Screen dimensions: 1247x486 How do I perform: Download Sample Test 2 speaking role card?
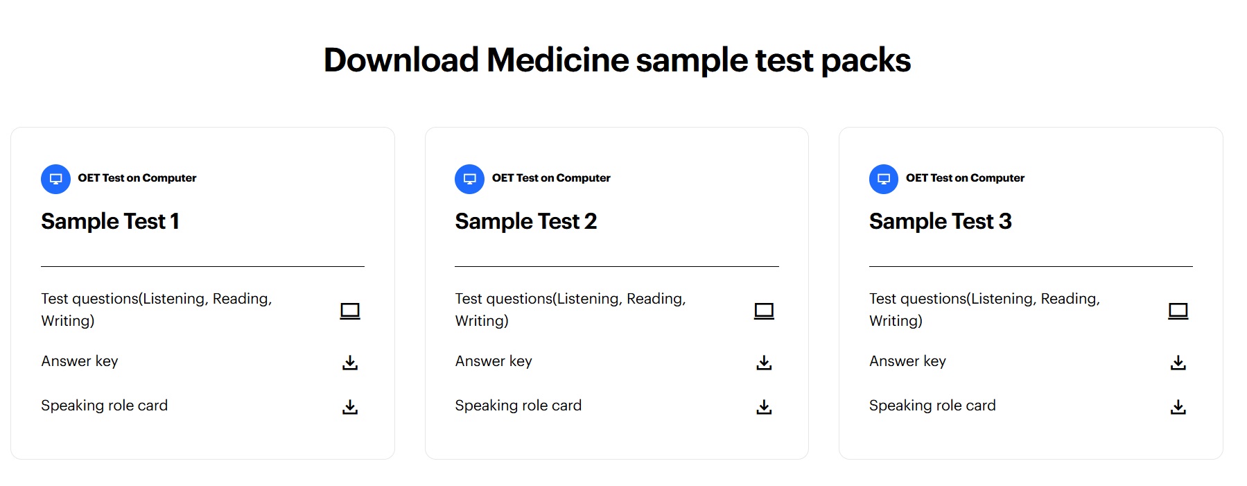point(764,407)
